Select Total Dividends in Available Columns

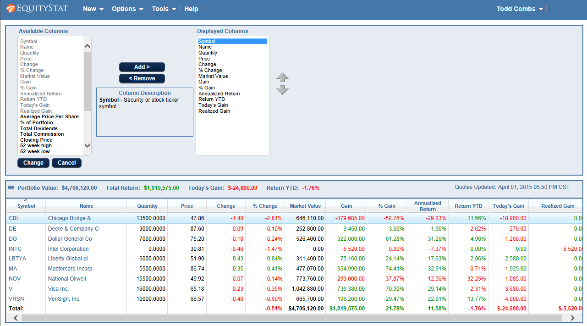(39, 128)
